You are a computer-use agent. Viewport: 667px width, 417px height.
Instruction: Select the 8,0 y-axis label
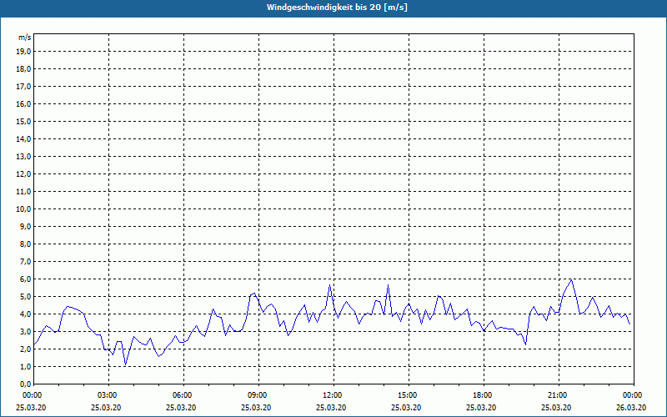[26, 244]
